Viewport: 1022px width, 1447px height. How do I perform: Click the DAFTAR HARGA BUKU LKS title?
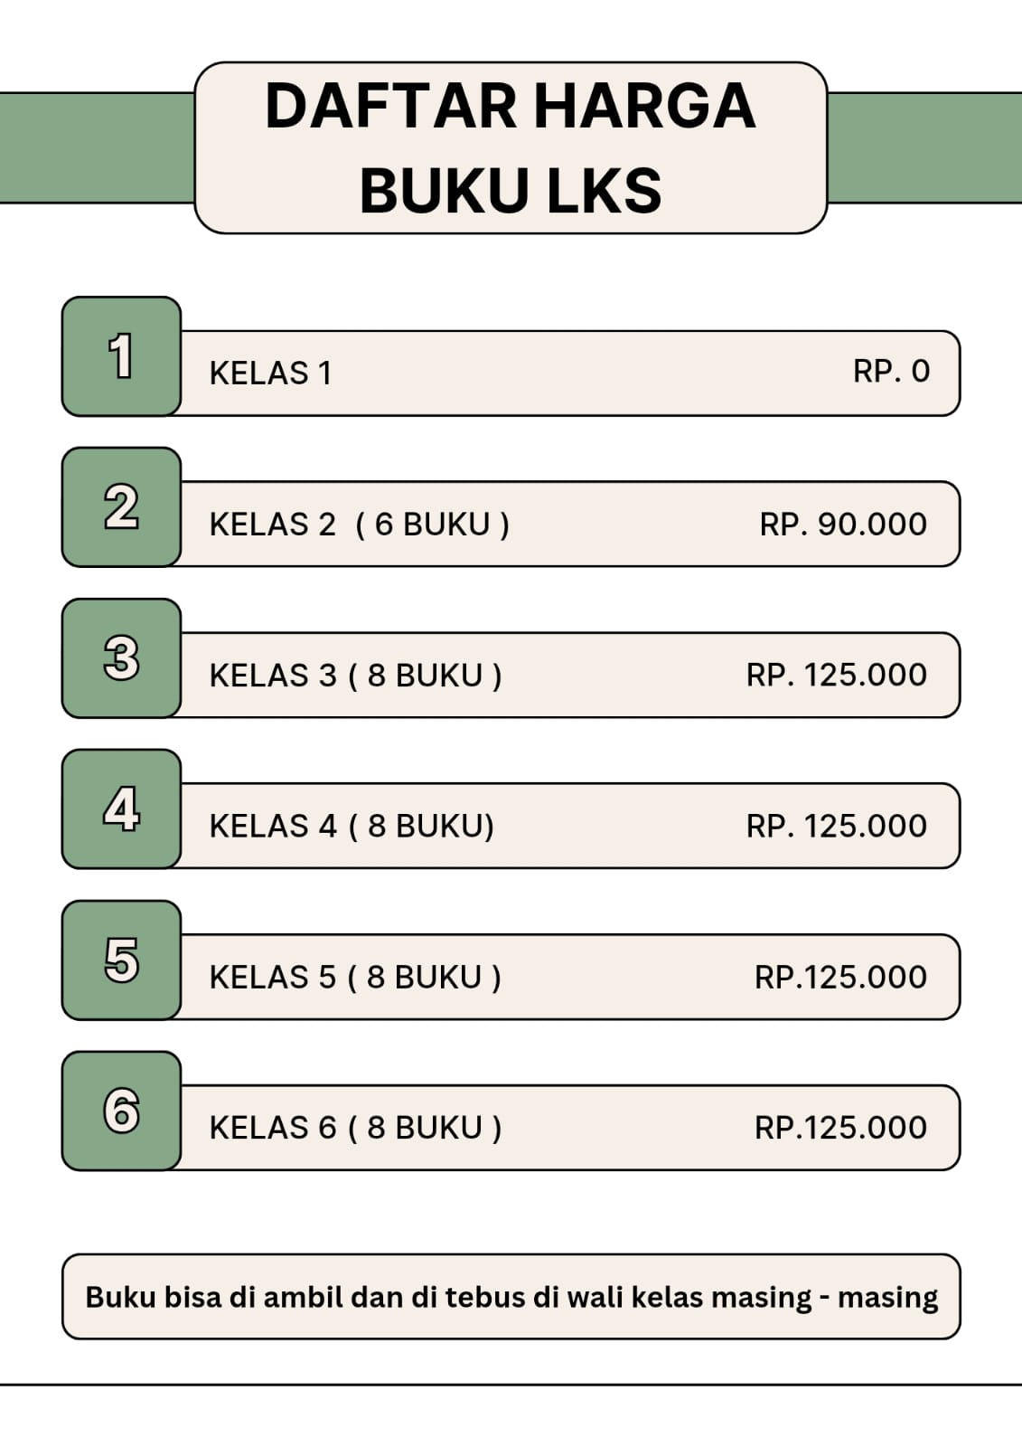coord(511,147)
